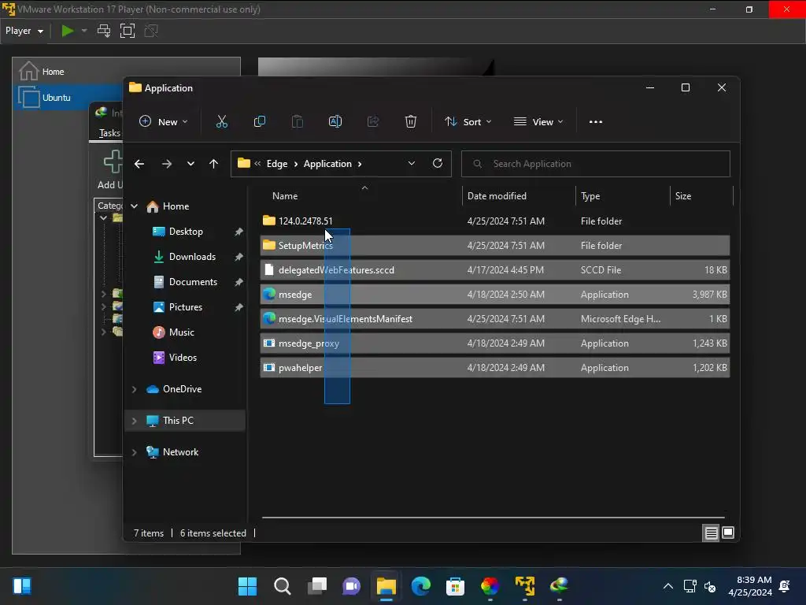806x605 pixels.
Task: Show hidden system tray icons chevron
Action: click(x=667, y=586)
